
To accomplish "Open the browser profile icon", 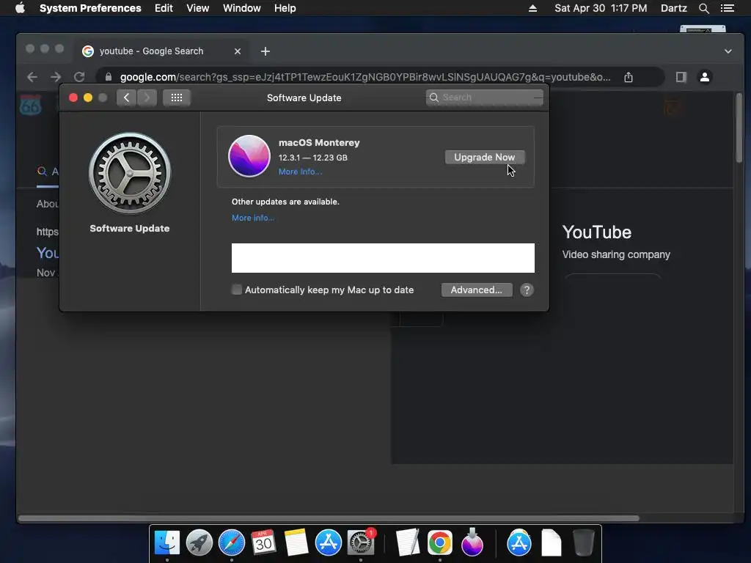I will [705, 77].
